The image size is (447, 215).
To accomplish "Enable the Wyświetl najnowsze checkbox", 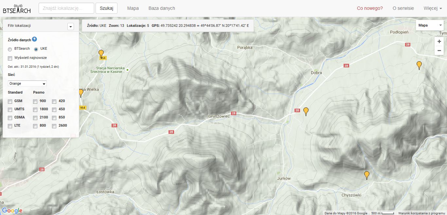I will tap(10, 58).
